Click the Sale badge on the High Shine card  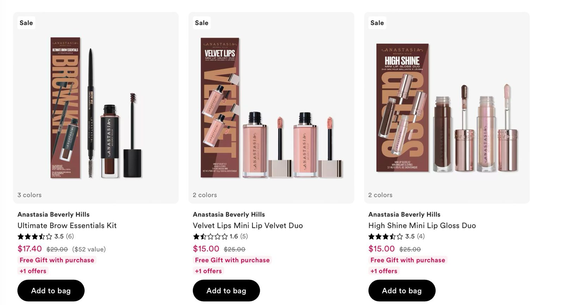[x=377, y=23]
